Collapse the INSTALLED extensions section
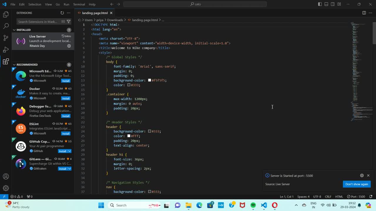The width and height of the screenshot is (376, 211). [14, 30]
